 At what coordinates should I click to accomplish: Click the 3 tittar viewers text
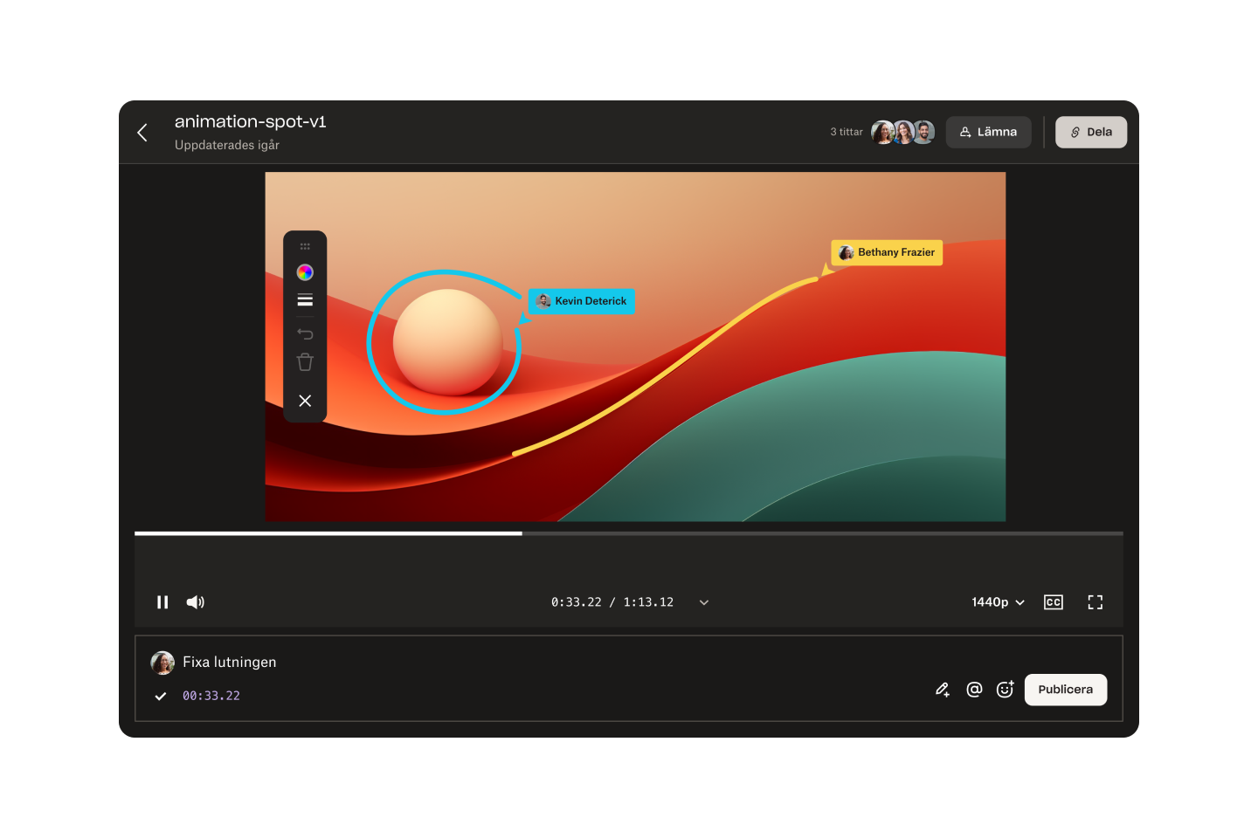click(x=847, y=132)
